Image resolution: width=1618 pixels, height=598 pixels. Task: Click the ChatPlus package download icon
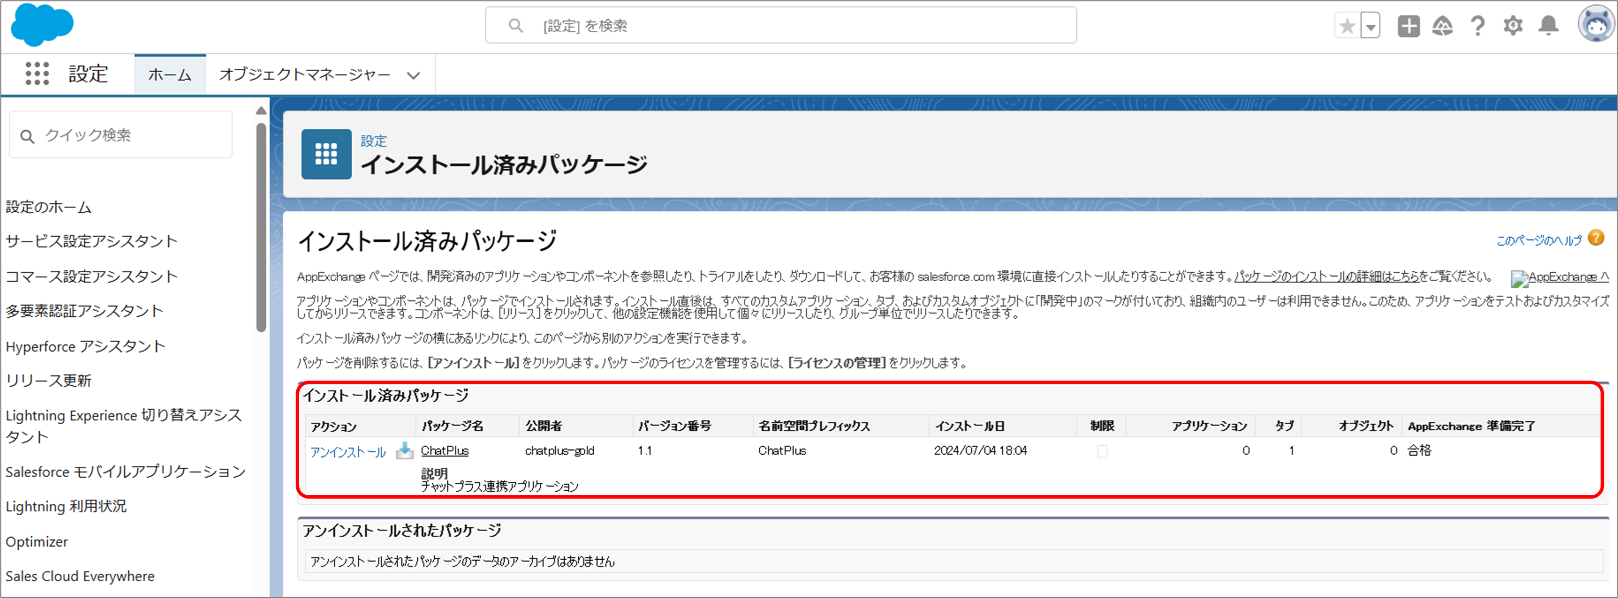(x=405, y=451)
